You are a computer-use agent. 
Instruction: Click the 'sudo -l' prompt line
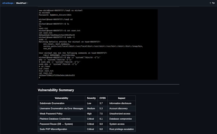[x=57, y=37]
